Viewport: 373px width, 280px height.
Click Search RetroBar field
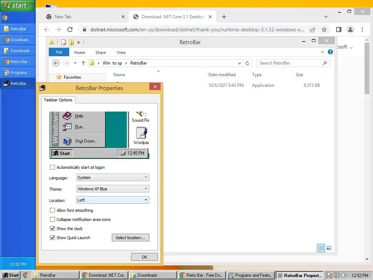293,63
